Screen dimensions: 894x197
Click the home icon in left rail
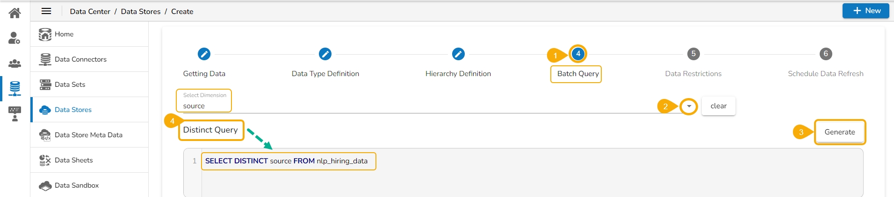[x=14, y=13]
